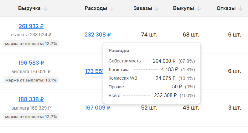Click the (100%) percentage

coord(187,96)
